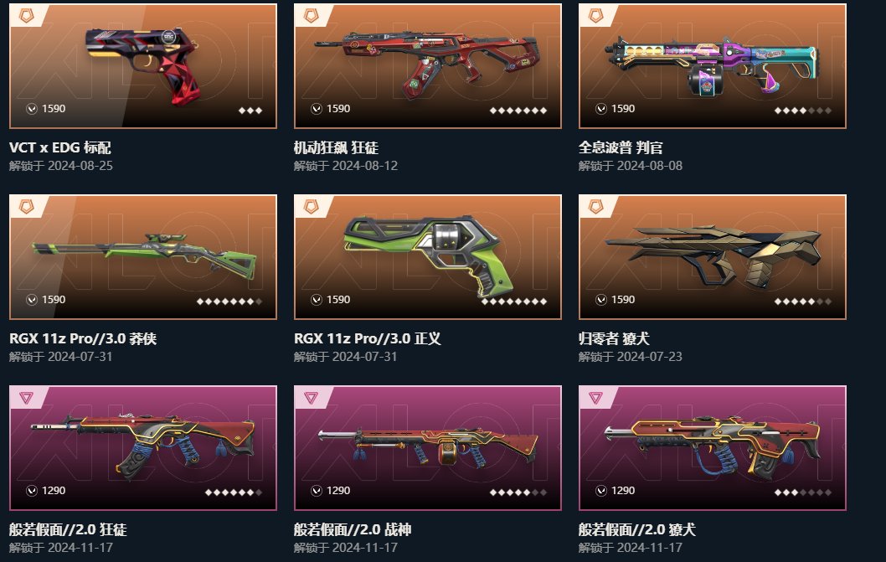Click the VCT x EDG pistol skin image
The image size is (886, 562).
click(143, 66)
